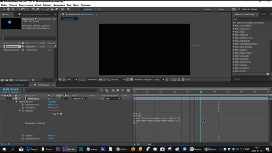This screenshot has width=272, height=153.
Task: Open the Файл menu
Action: click(4, 5)
